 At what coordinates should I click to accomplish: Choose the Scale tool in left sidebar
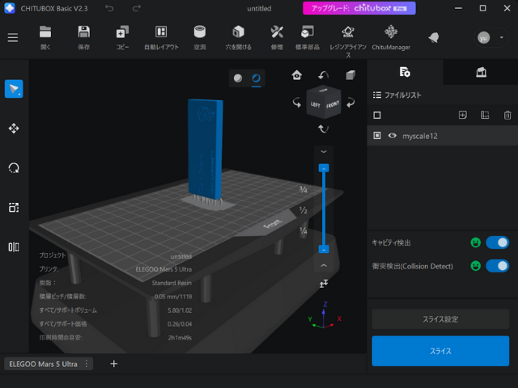click(x=14, y=208)
